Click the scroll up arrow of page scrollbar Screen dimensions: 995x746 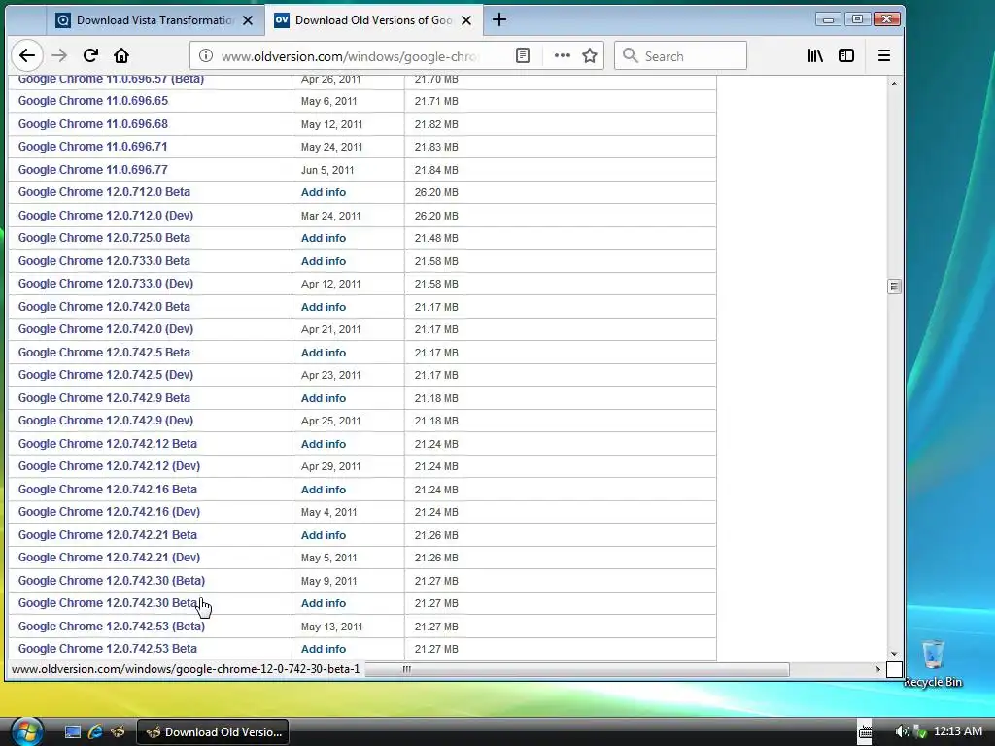(894, 84)
